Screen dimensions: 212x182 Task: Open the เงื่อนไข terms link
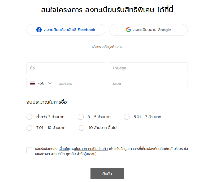coord(64,149)
